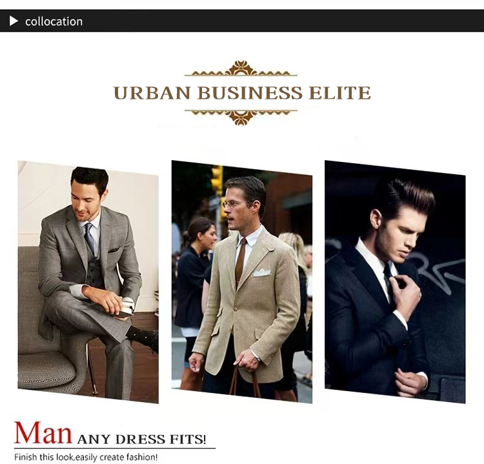Click the ANY DRESS FITS! slogan
The height and width of the screenshot is (464, 484).
click(x=142, y=439)
